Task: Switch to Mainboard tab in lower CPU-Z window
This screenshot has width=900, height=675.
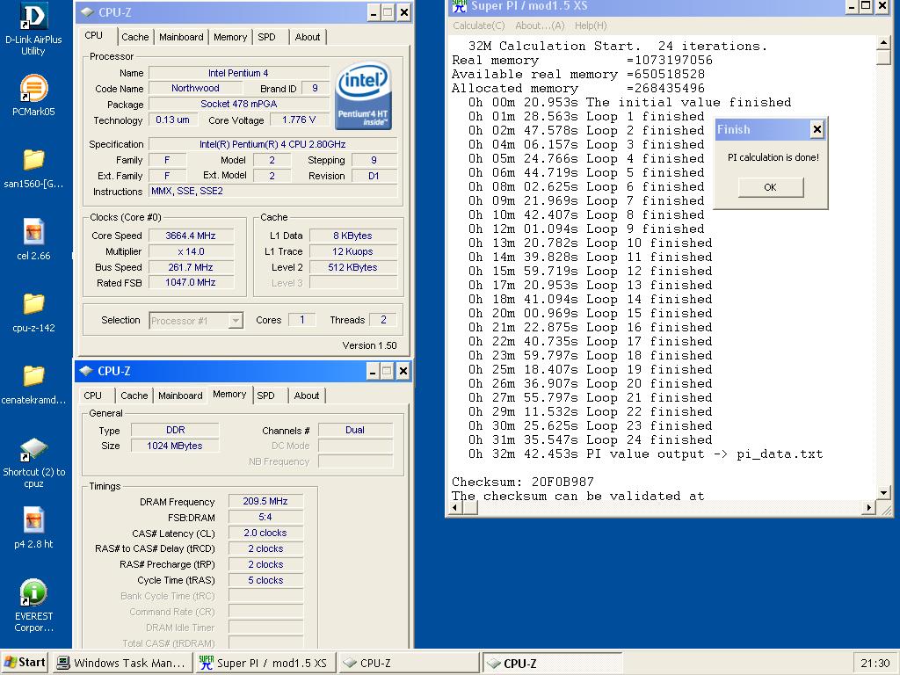Action: click(x=180, y=396)
